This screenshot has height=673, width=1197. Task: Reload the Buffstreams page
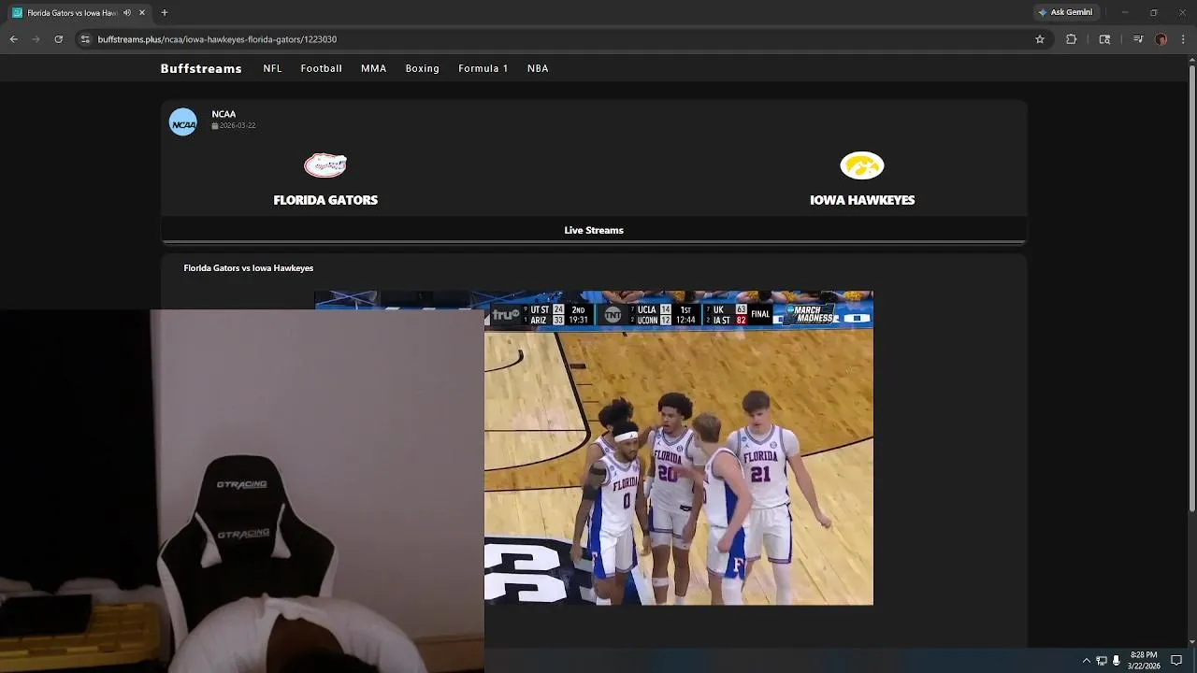point(58,39)
